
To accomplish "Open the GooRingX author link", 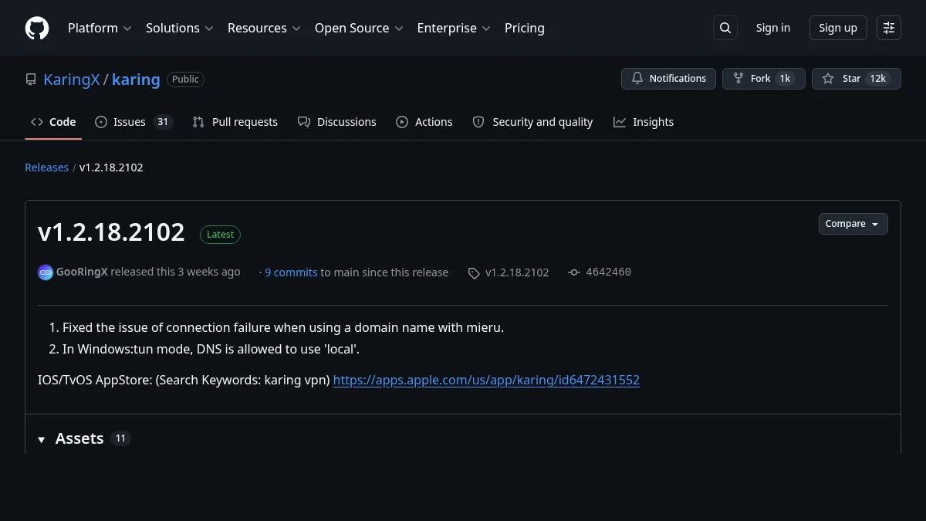I will [82, 272].
